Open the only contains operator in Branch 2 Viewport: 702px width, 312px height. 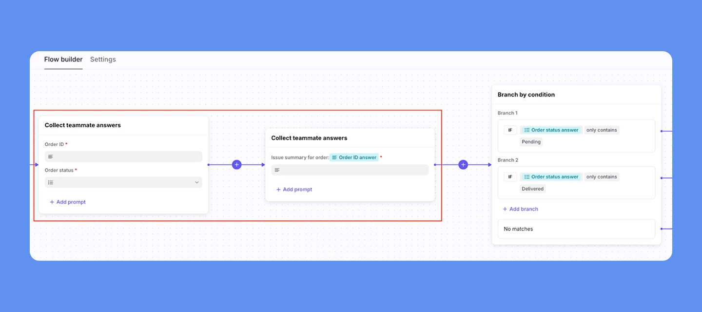(602, 176)
